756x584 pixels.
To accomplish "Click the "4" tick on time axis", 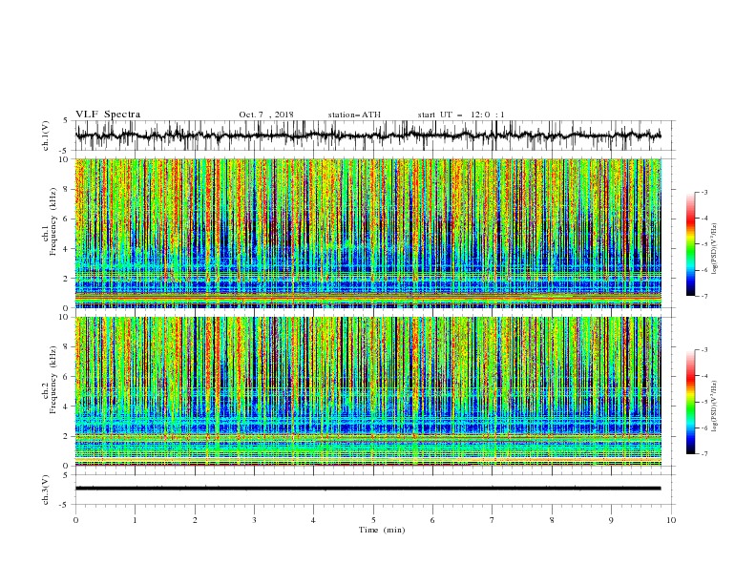I will coord(313,520).
